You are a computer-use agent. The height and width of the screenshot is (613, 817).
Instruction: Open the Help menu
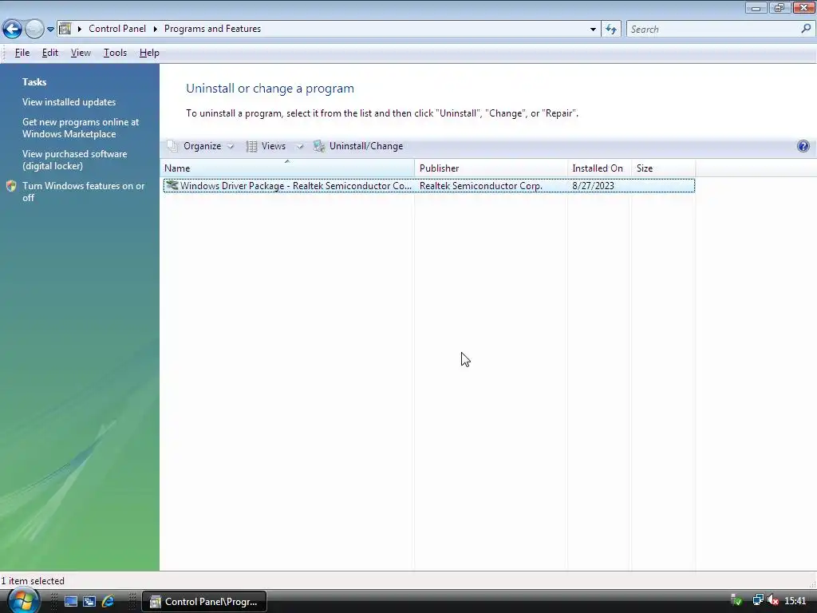[x=149, y=53]
